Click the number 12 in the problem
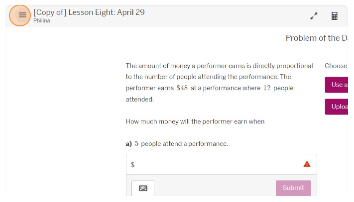The width and height of the screenshot is (354, 202). pos(267,88)
